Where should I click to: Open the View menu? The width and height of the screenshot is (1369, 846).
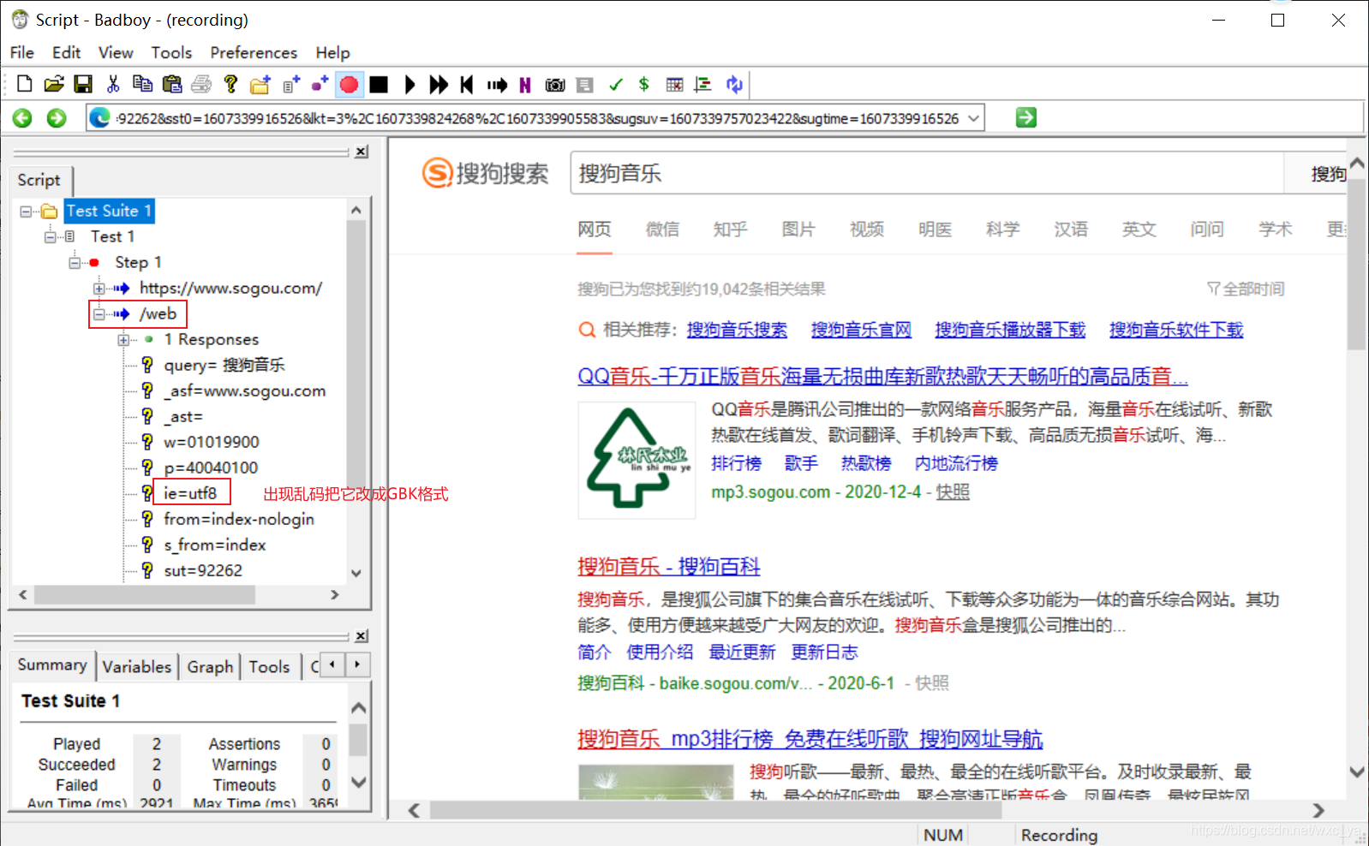coord(116,52)
